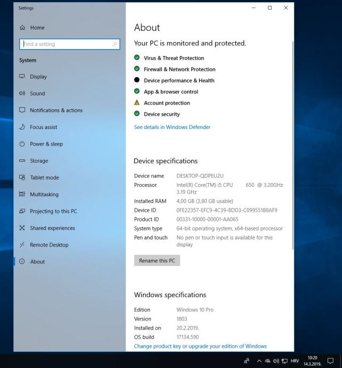
Task: Click Installed RAM value 4,00 GB
Action: point(205,201)
